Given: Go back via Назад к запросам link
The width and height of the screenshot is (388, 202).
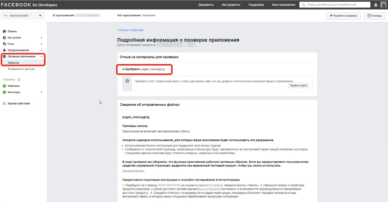Looking at the screenshot, I should (130, 30).
